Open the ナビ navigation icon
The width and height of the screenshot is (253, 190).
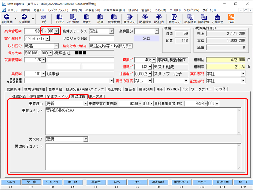click(44, 19)
